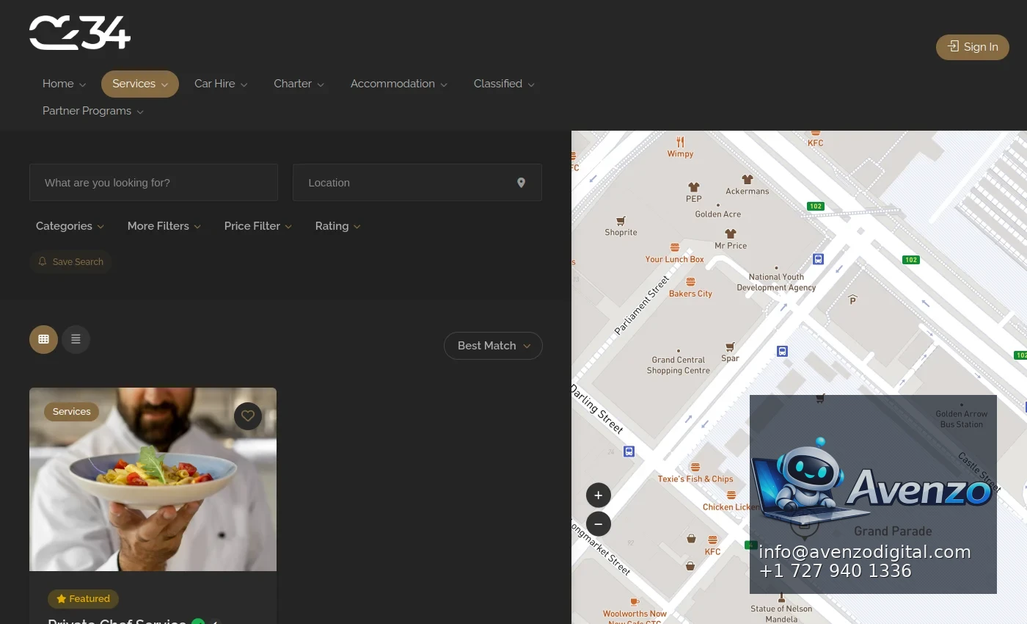Click the Grand Central Shopping Centre label

[x=679, y=365]
